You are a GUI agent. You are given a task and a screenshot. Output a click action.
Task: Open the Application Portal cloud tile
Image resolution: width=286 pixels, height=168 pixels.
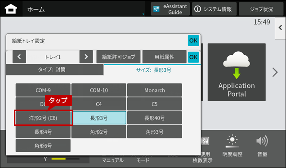237,72
